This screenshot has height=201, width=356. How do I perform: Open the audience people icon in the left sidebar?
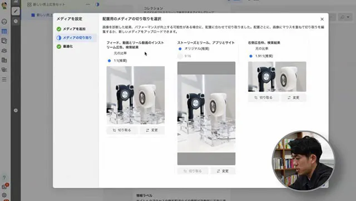[x=4, y=51]
